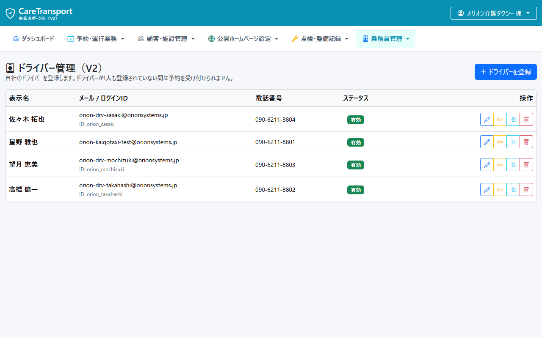542x338 pixels.
Task: Edit driver 佐々木 拓也 with pencil icon
Action: point(487,120)
